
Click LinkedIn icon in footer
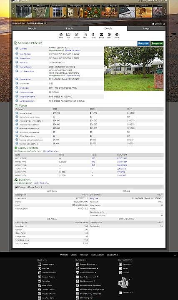point(120,272)
